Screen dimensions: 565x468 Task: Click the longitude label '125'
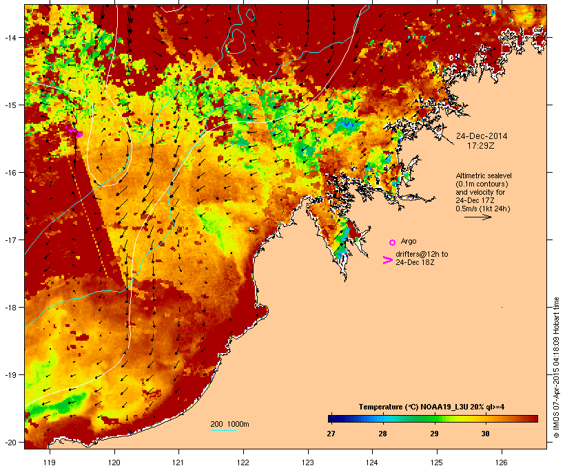[437, 462]
